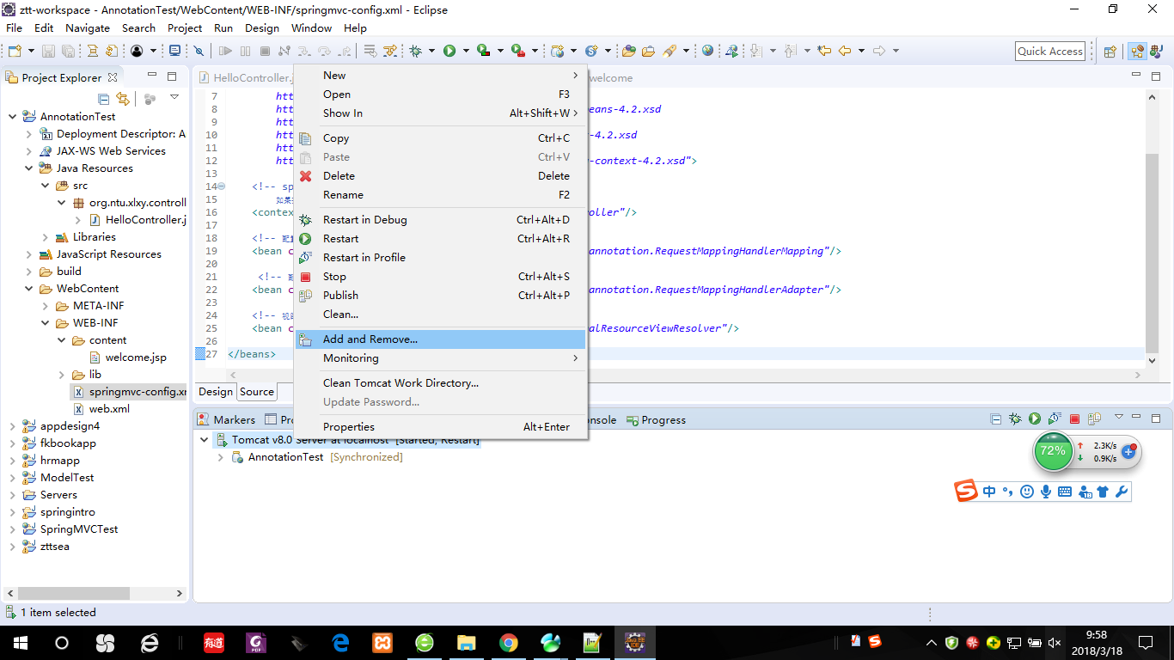The height and width of the screenshot is (660, 1174).
Task: Open the Project Explorer view menu triangle
Action: click(x=174, y=97)
